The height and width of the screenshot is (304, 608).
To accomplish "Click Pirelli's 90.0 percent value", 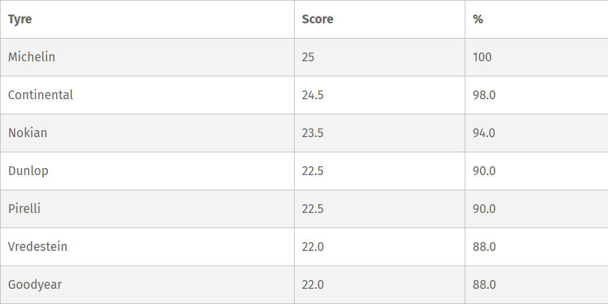I will click(x=484, y=209).
